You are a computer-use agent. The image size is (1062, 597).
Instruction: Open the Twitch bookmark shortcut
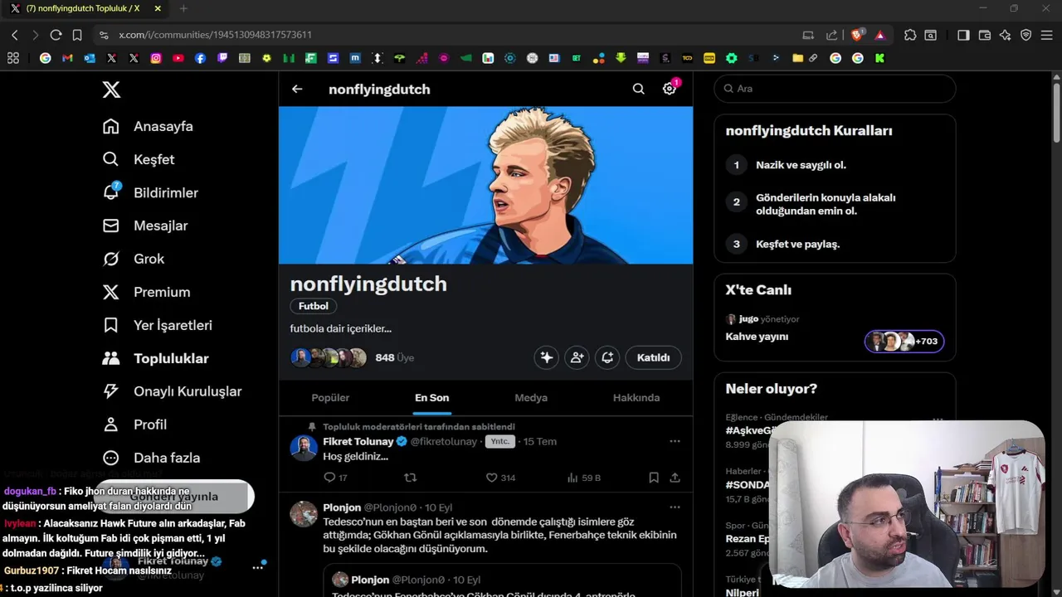click(x=222, y=58)
